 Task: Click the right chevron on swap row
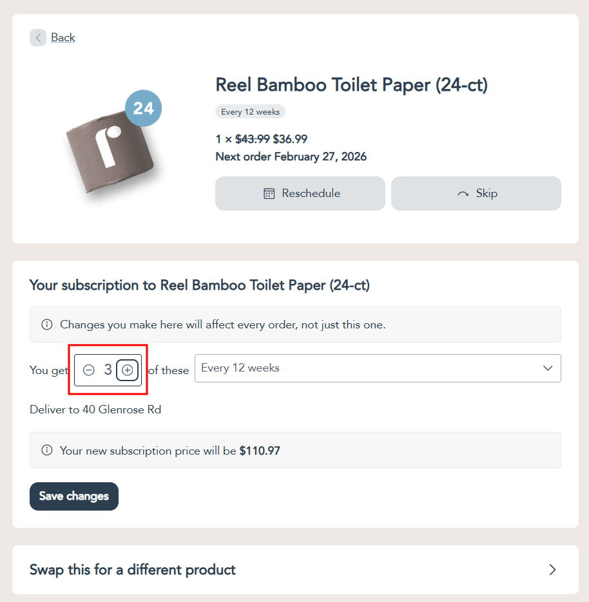[552, 570]
